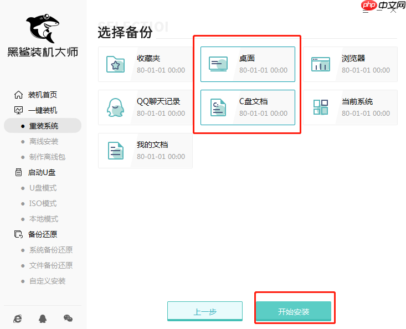Click the 选择备份 heading

125,33
